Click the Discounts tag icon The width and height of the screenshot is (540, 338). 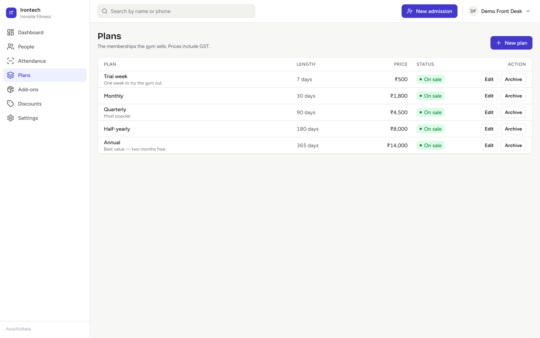click(x=10, y=104)
